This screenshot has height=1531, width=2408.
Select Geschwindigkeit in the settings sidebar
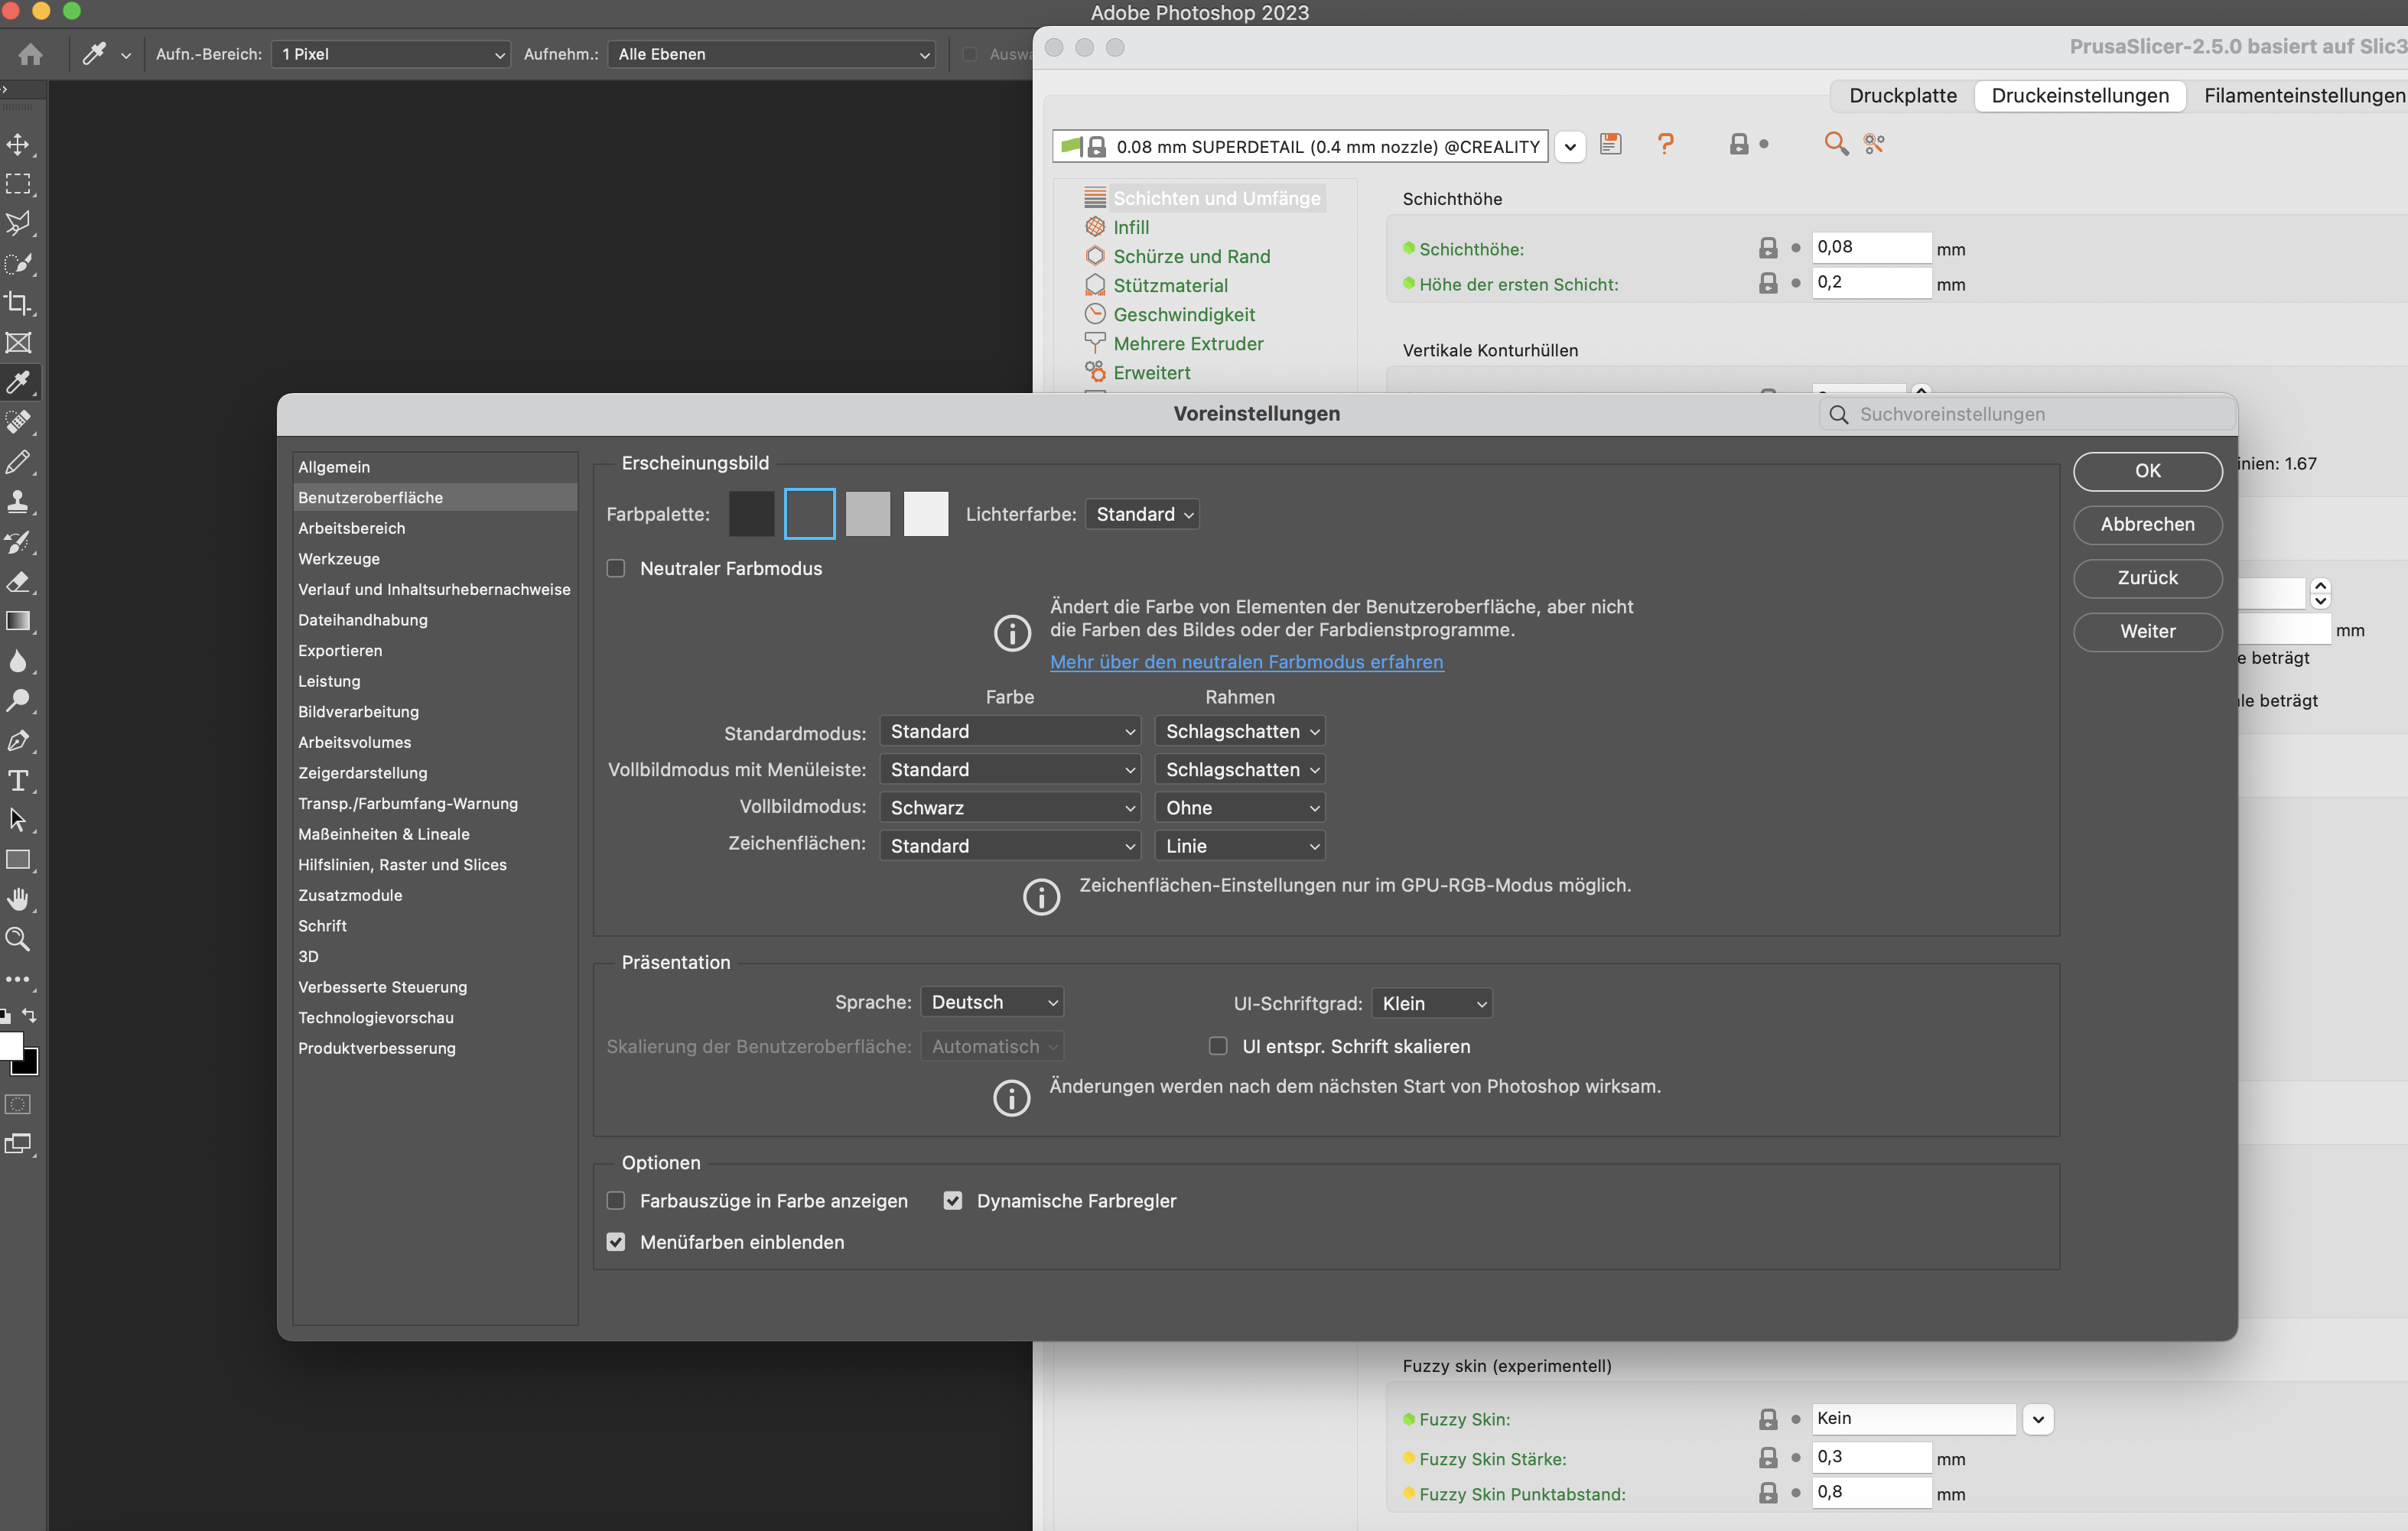pyautogui.click(x=1184, y=314)
